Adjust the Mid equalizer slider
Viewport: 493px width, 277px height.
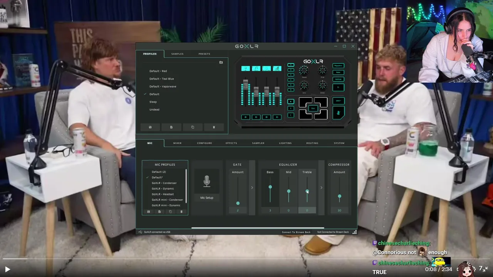[x=288, y=191]
